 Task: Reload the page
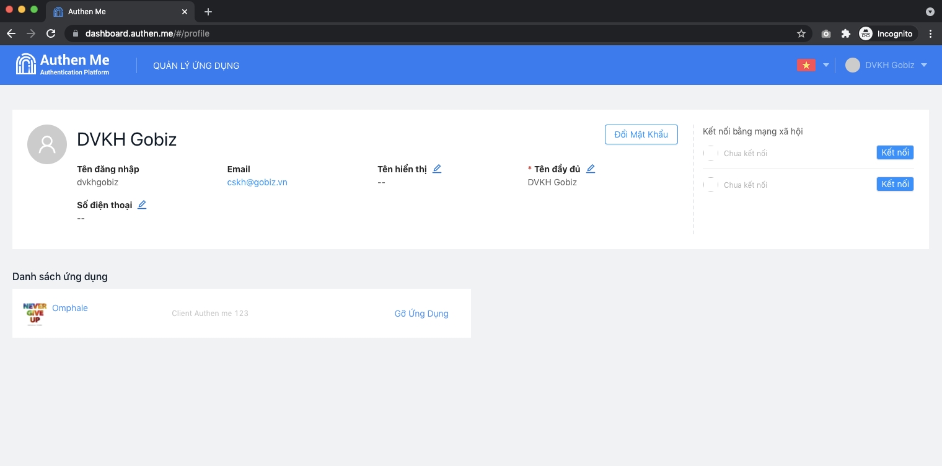tap(51, 33)
